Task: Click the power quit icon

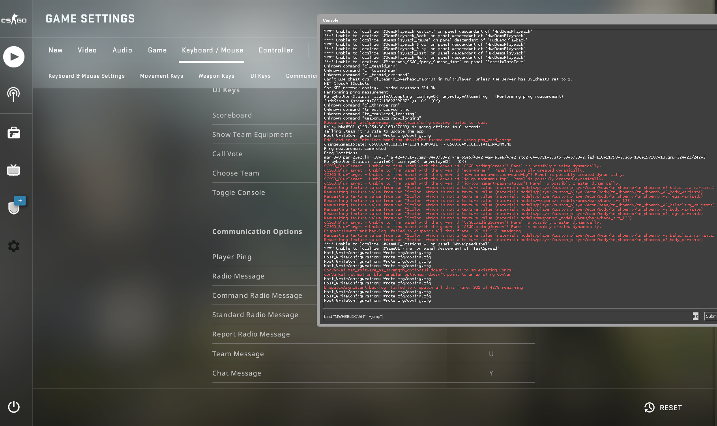Action: [14, 407]
